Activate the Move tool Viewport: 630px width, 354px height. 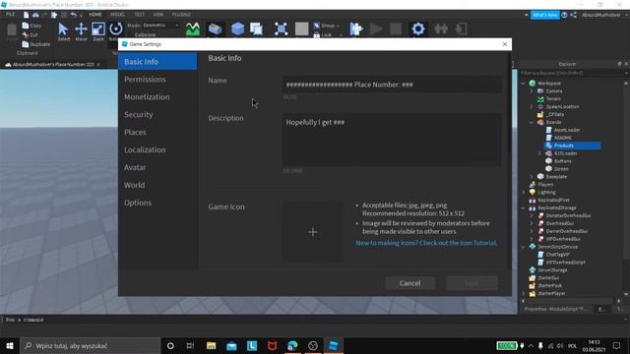pyautogui.click(x=81, y=31)
